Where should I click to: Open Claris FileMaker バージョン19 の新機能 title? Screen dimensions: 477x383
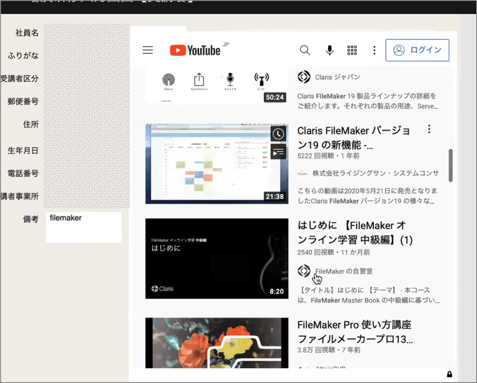pos(354,138)
